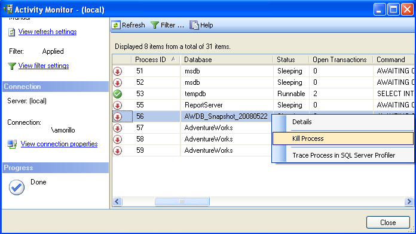Click the Filter ... toolbar label
Screen dimensions: 416x234
(x=172, y=25)
